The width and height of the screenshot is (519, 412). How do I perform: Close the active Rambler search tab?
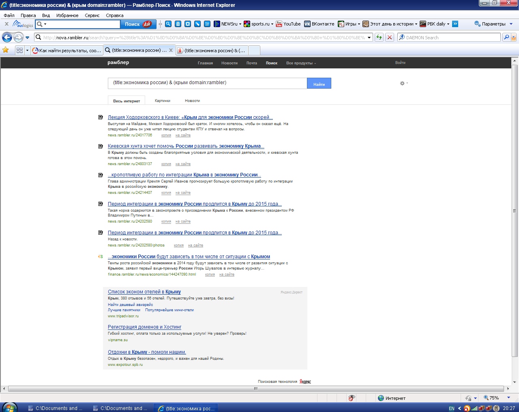point(171,50)
